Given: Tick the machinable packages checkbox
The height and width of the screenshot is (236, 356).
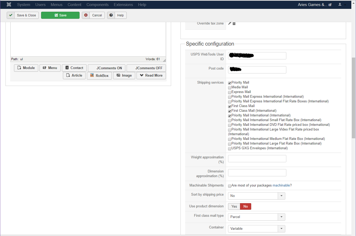Looking at the screenshot, I should click(230, 186).
